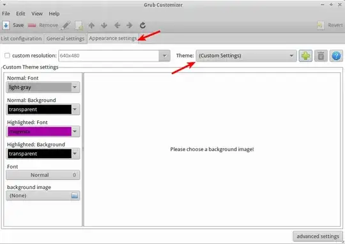
Task: Click the left arrow toolbar icon
Action: [117, 26]
